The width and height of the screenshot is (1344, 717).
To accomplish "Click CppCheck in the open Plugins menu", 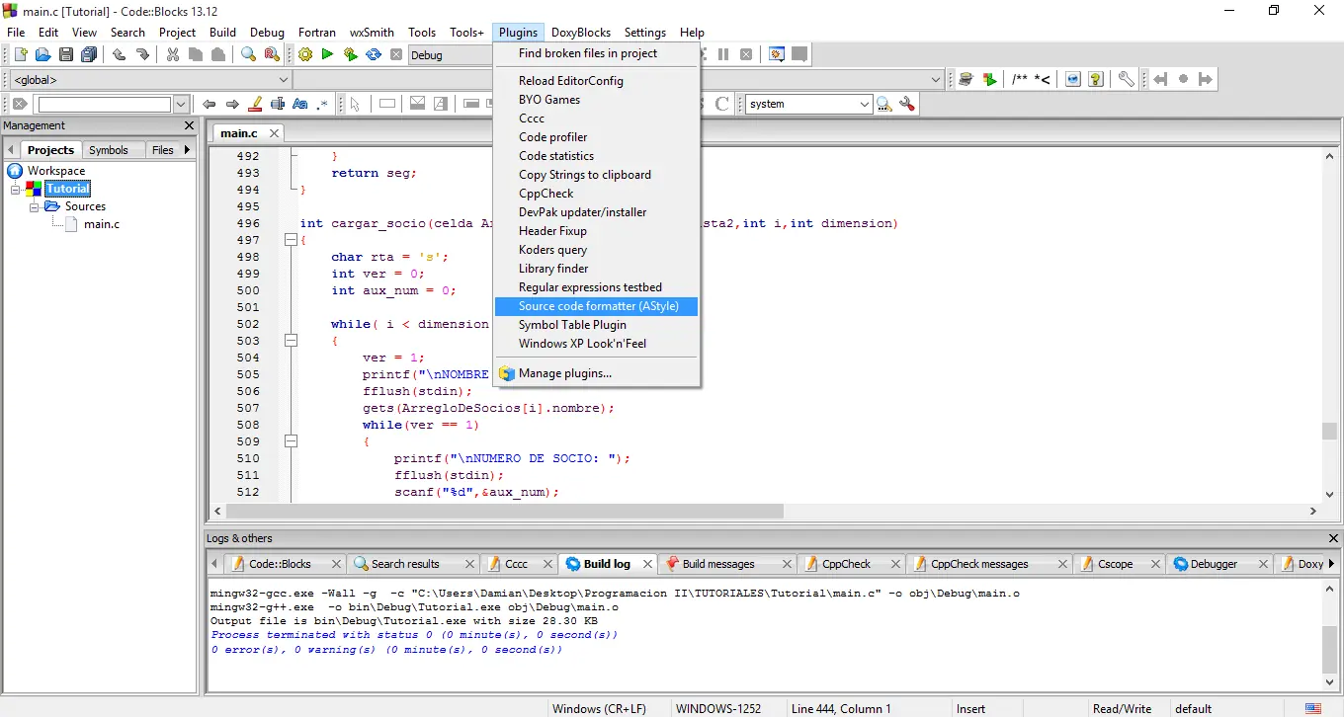I will (546, 193).
